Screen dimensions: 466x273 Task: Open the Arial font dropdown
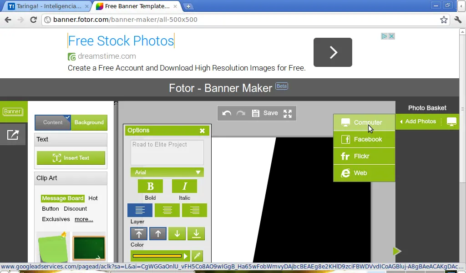(167, 172)
